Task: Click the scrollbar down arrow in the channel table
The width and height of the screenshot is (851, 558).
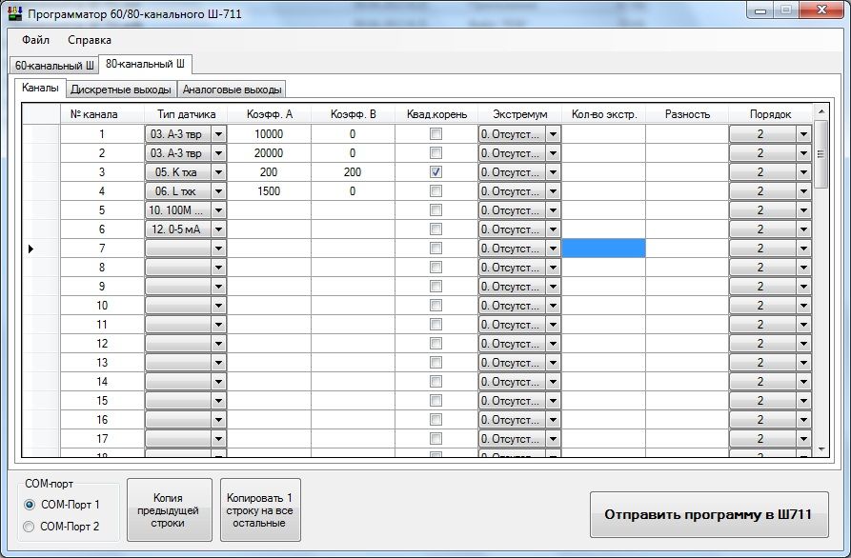Action: point(821,448)
